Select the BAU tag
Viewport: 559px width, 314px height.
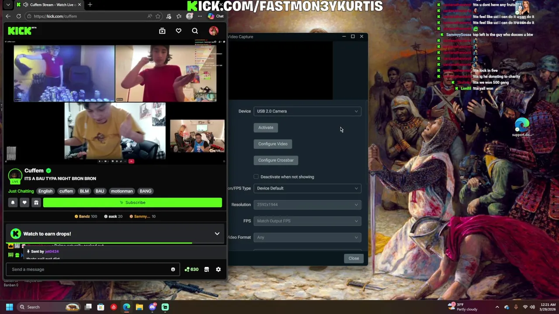[x=100, y=191]
